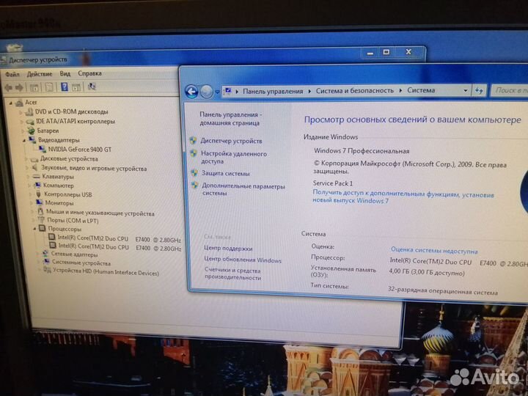The image size is (528, 396).
Task: Open the Справка menu
Action: (89, 74)
